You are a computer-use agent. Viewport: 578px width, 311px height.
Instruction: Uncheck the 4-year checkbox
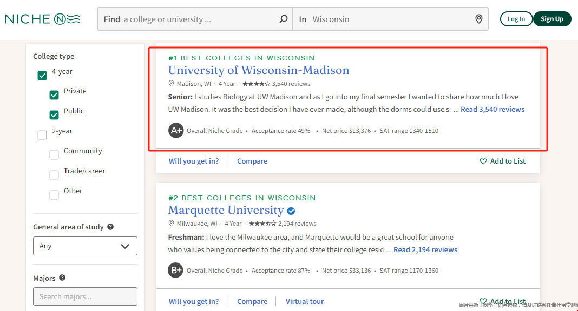tap(42, 76)
